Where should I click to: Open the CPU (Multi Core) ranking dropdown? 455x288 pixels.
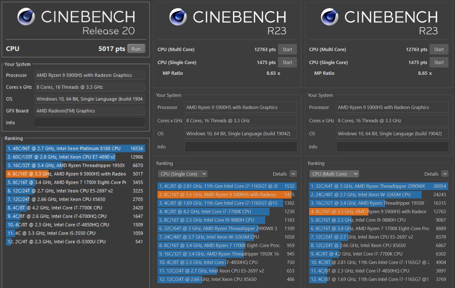coord(334,174)
